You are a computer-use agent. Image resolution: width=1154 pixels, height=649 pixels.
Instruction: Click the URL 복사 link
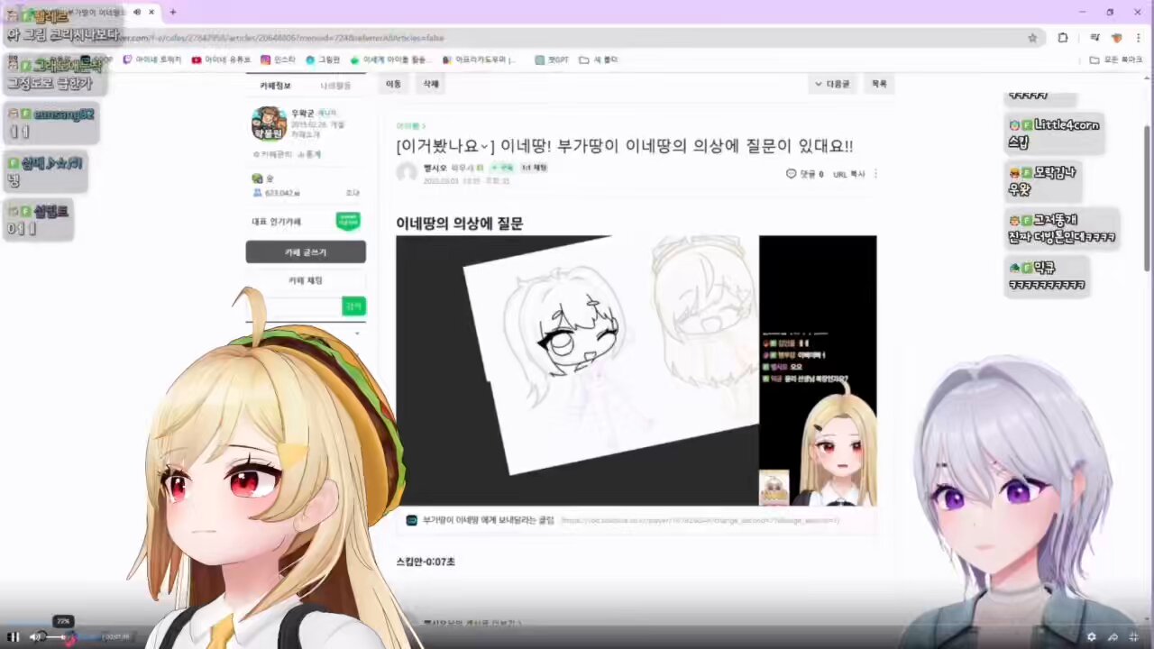tap(848, 174)
